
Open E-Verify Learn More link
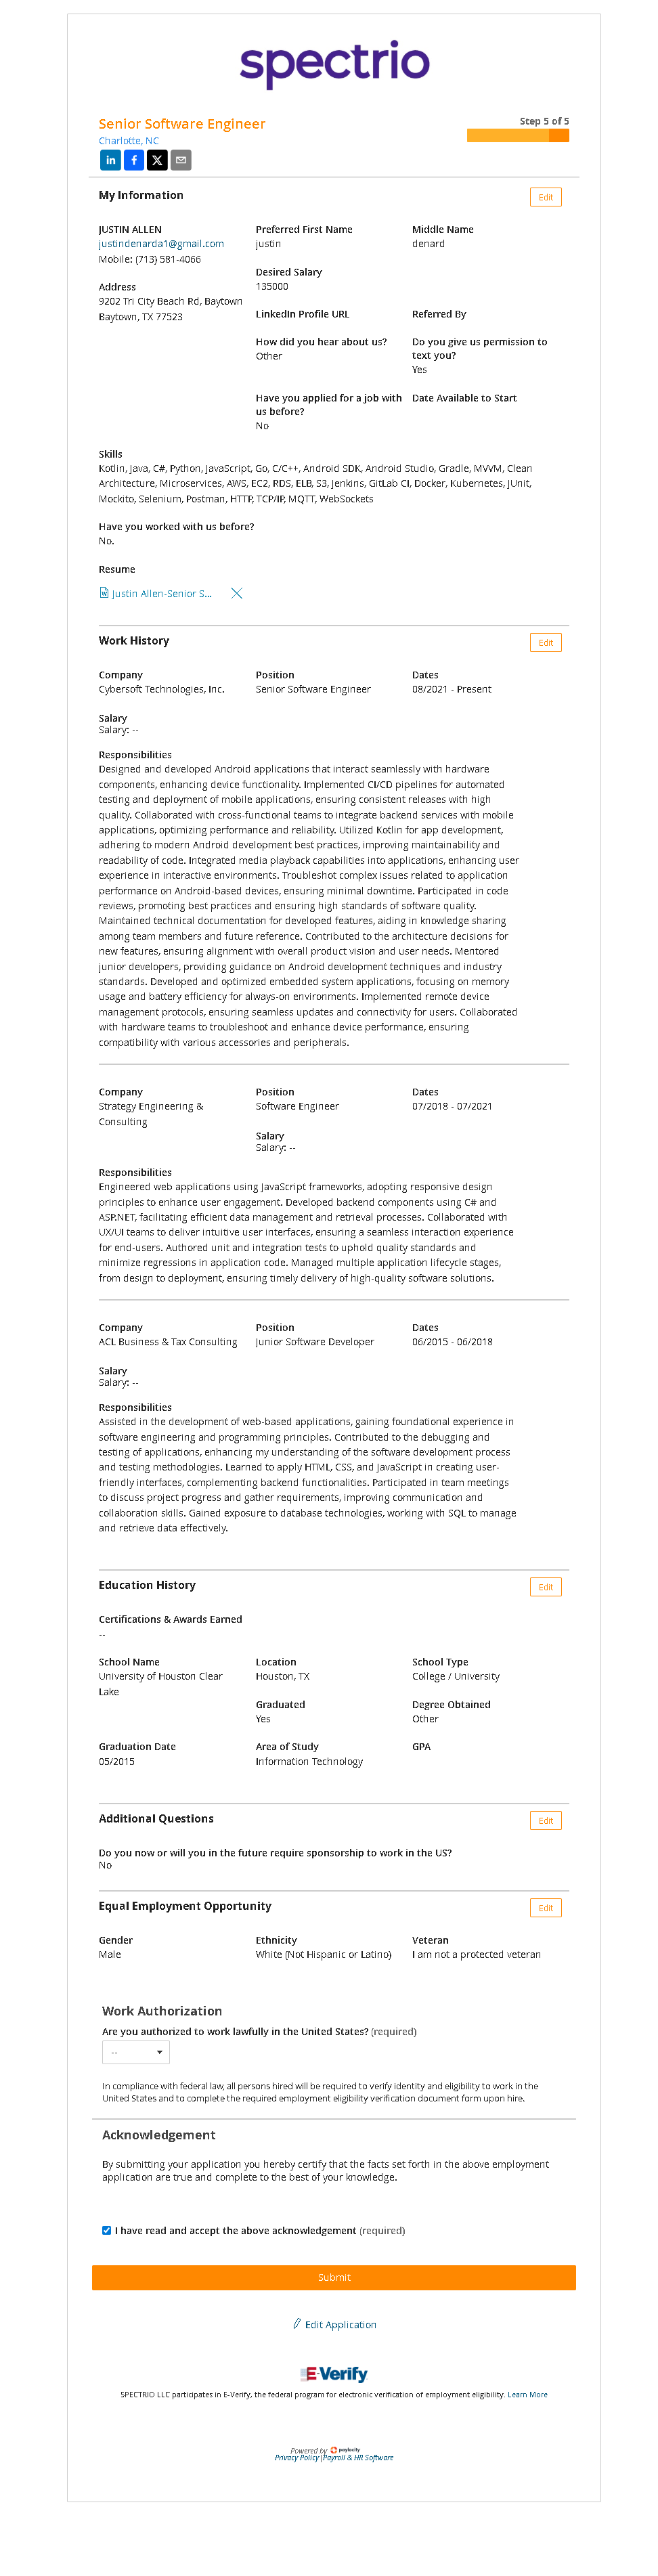[527, 2394]
